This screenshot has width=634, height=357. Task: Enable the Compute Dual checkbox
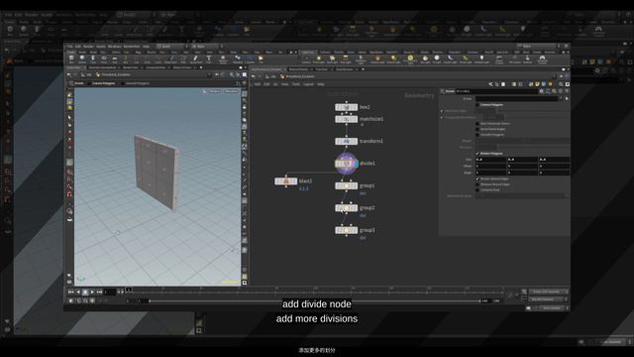477,189
